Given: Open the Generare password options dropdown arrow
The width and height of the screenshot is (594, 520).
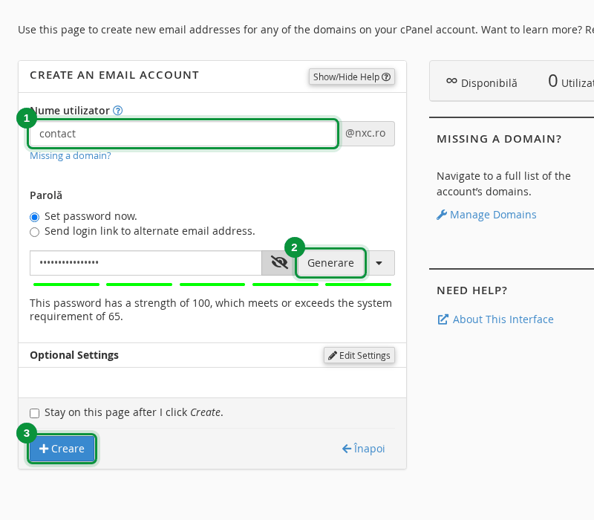Looking at the screenshot, I should click(379, 263).
